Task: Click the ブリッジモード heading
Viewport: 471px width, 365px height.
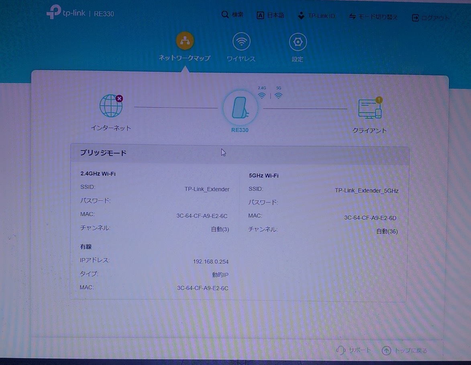Action: [103, 153]
